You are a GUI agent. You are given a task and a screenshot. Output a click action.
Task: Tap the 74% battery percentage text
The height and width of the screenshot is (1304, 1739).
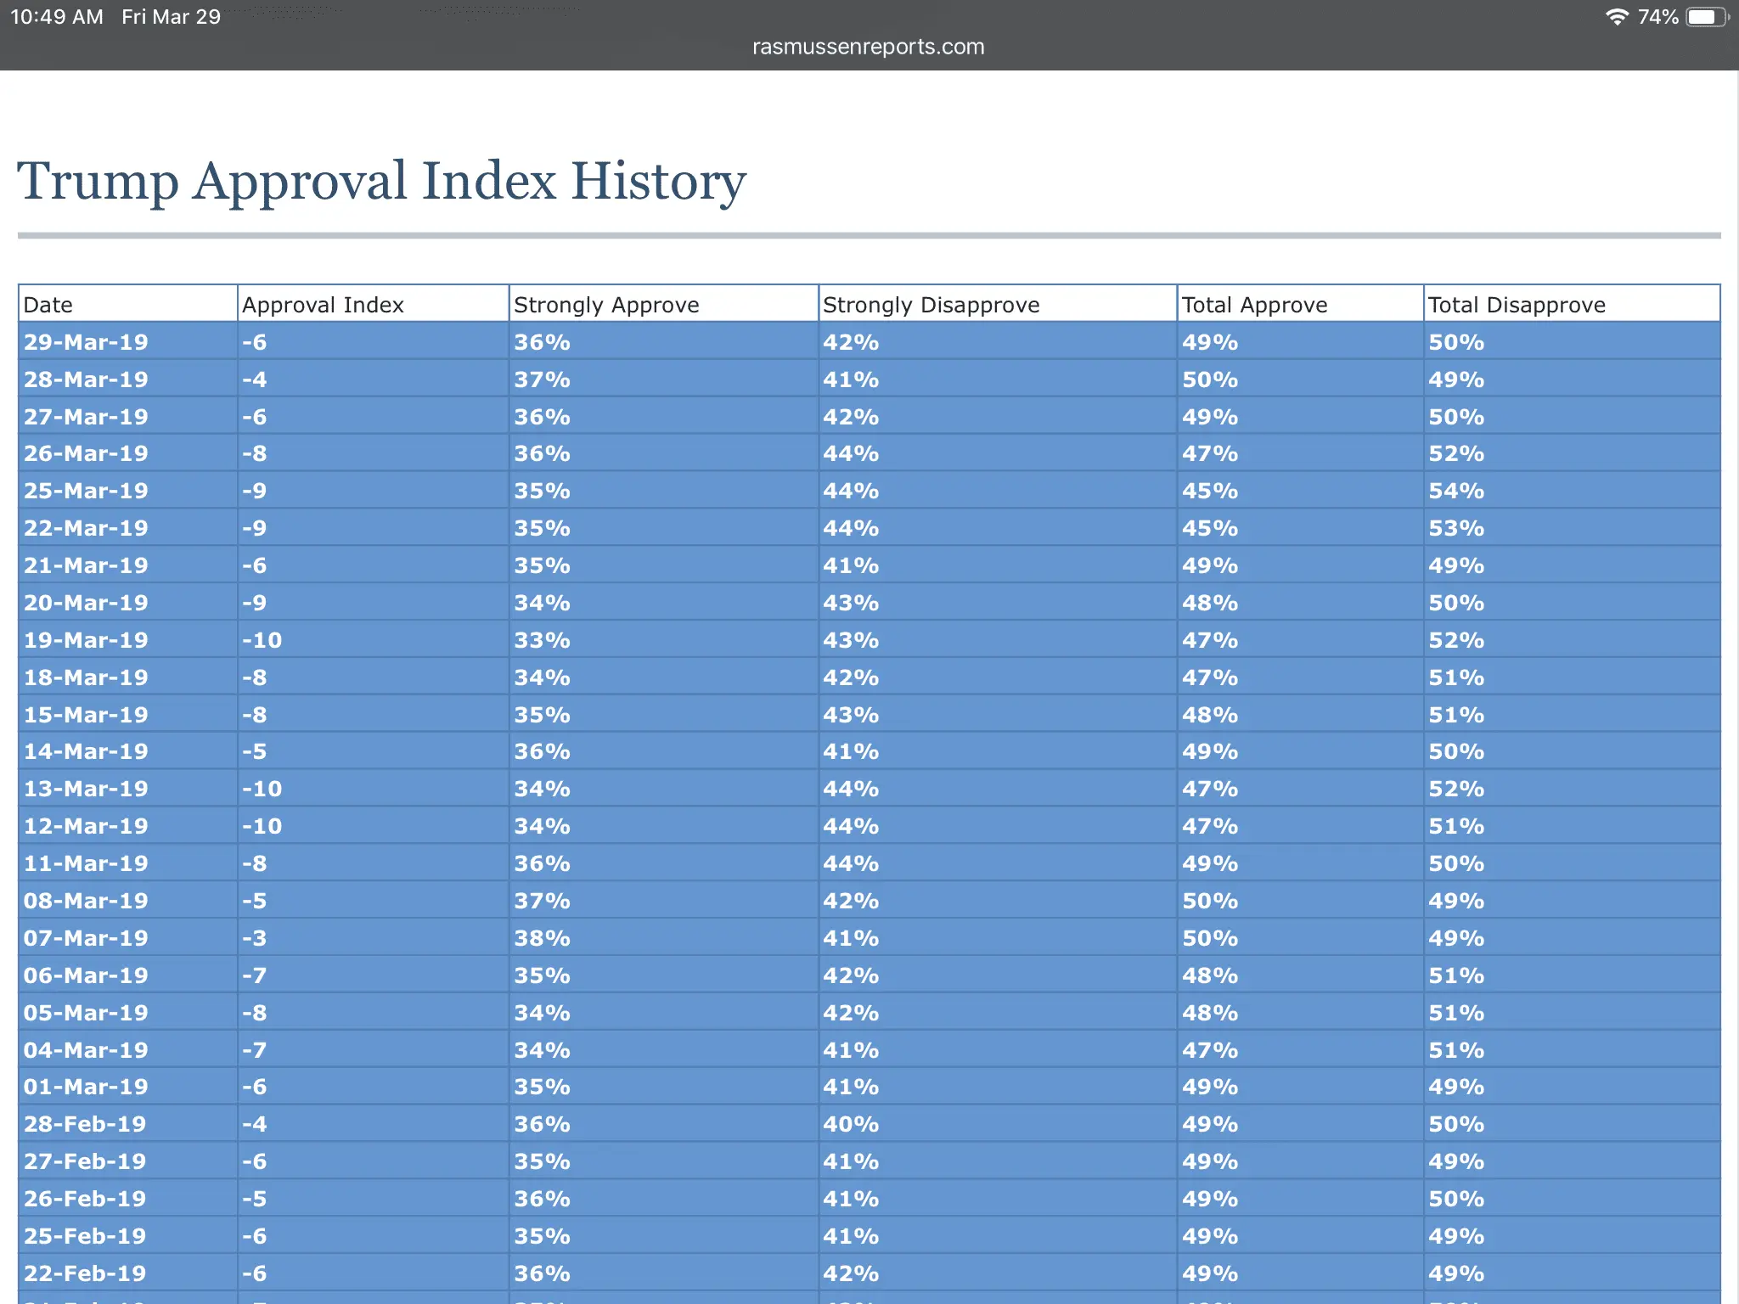1657,17
